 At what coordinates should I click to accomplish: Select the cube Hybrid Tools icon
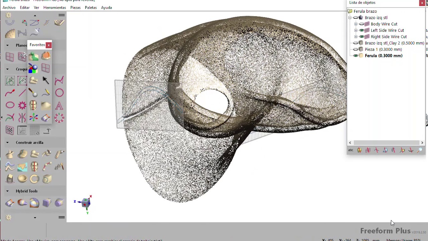click(x=47, y=203)
